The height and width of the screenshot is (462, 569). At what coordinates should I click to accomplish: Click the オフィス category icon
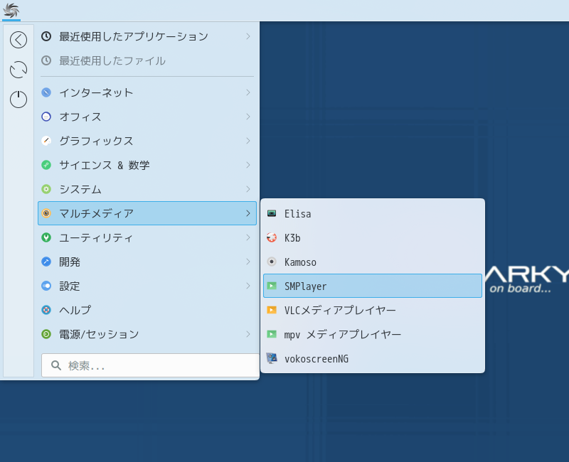coord(46,117)
